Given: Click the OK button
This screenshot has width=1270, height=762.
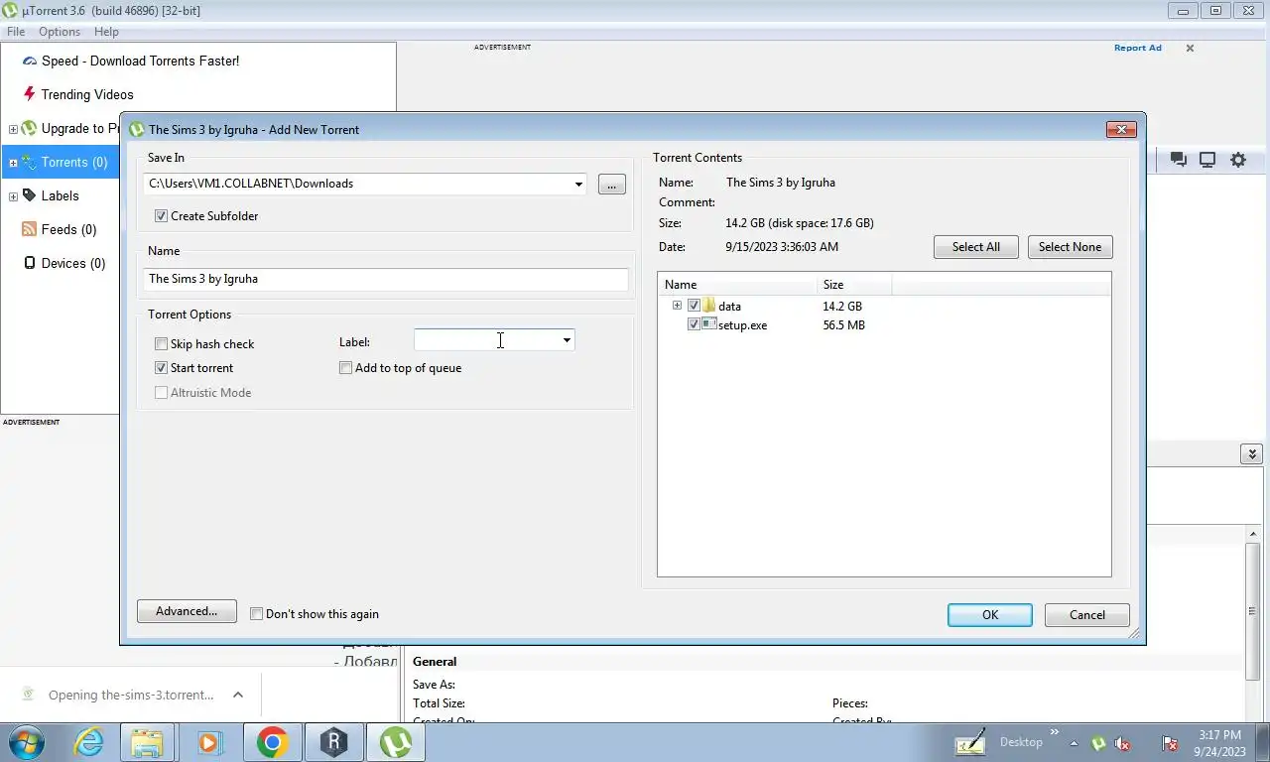Looking at the screenshot, I should [x=990, y=615].
